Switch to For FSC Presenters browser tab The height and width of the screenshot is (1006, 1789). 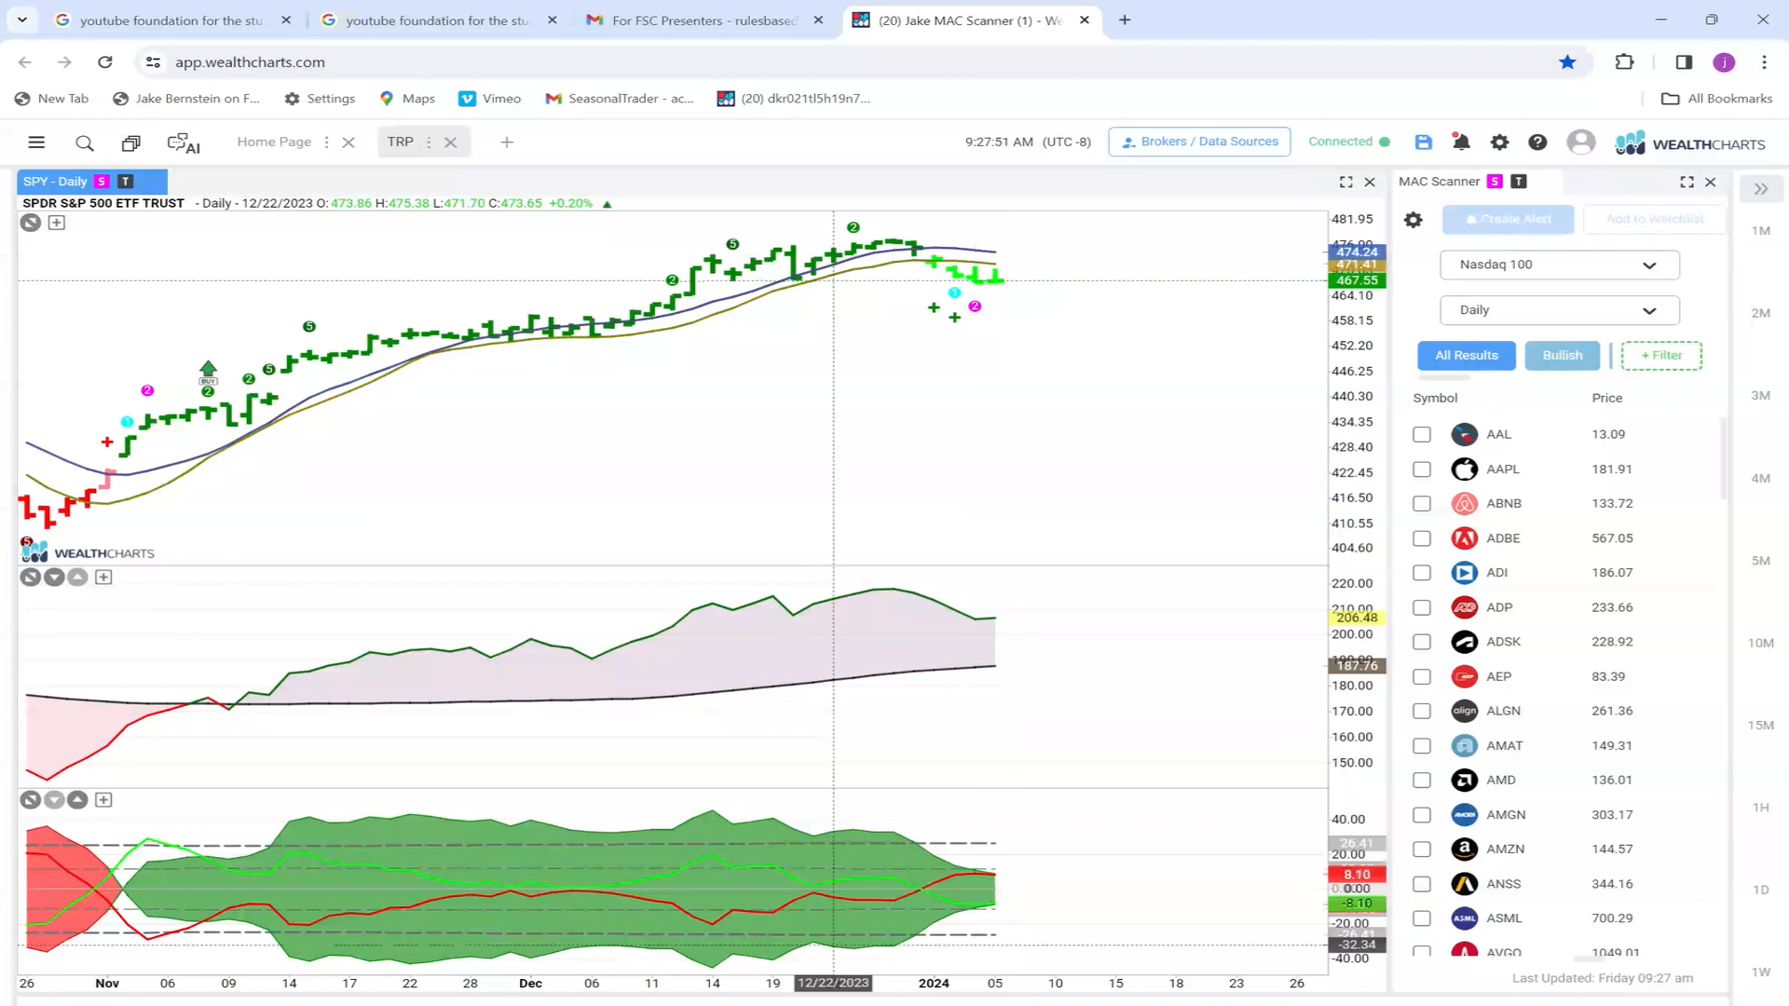pyautogui.click(x=704, y=20)
